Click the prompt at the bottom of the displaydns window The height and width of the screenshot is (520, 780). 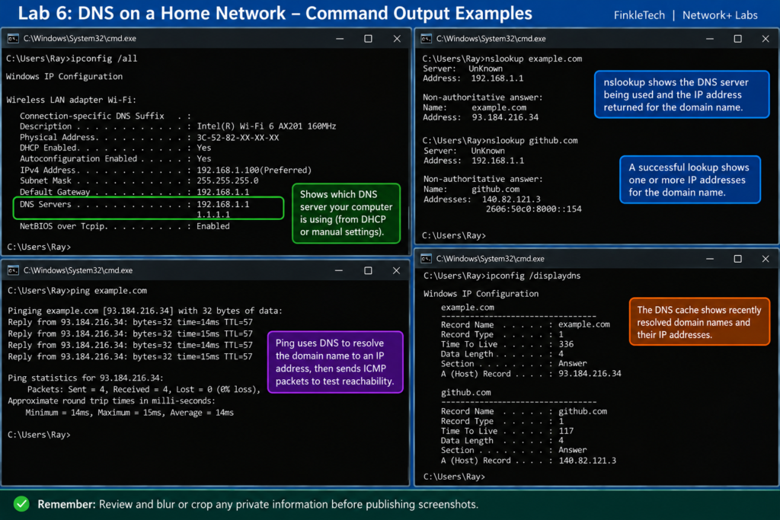click(454, 477)
